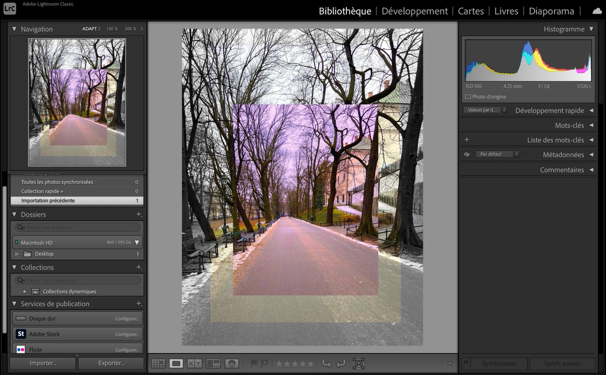Click the Filtrer les collections search field
Image resolution: width=606 pixels, height=375 pixels.
(78, 280)
